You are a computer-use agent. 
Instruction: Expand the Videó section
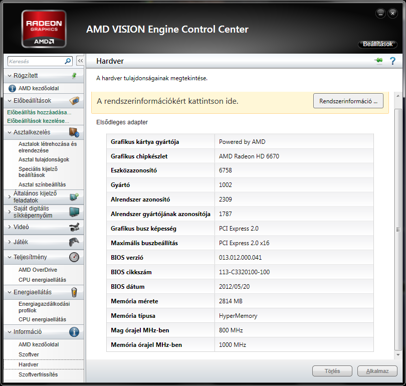pyautogui.click(x=10, y=227)
